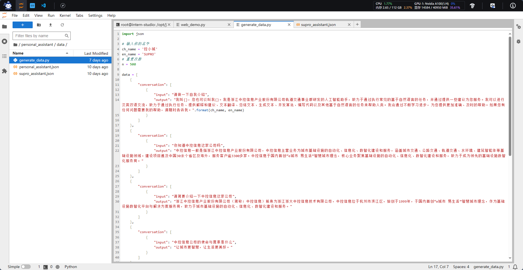Toggle Simple interface mode switch

coord(26,267)
